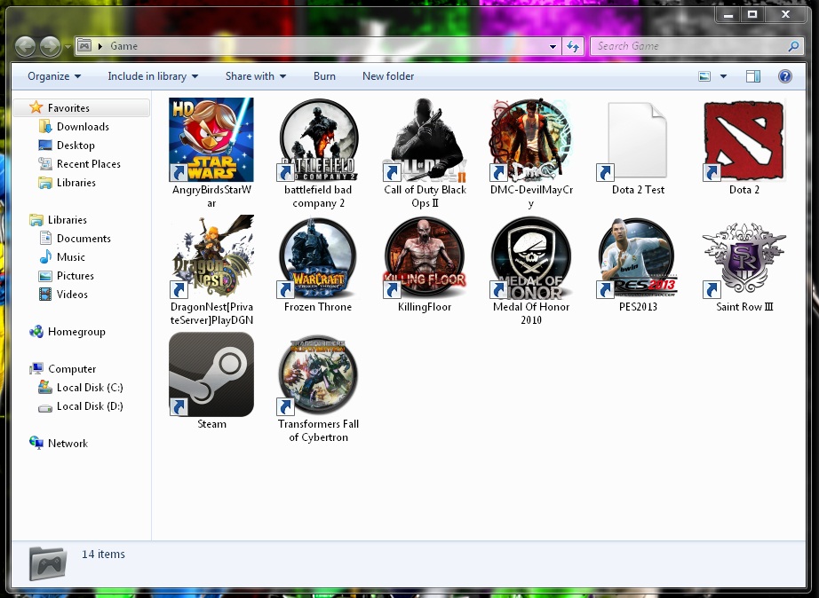Open Windows Help via question mark
The image size is (819, 598).
(x=784, y=76)
